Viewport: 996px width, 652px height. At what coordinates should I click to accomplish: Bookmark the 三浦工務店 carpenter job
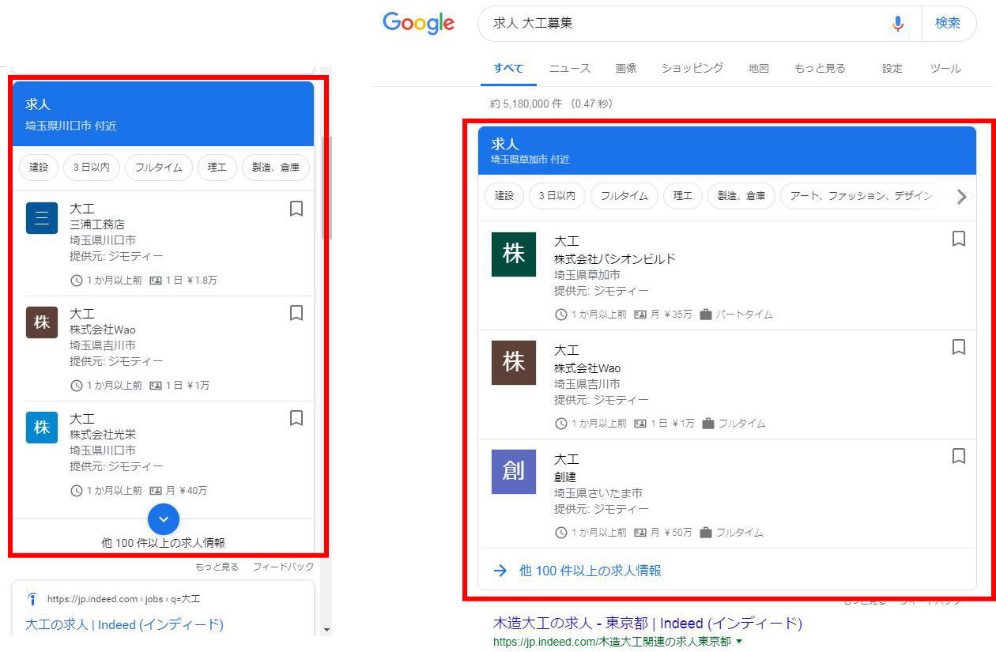point(296,209)
